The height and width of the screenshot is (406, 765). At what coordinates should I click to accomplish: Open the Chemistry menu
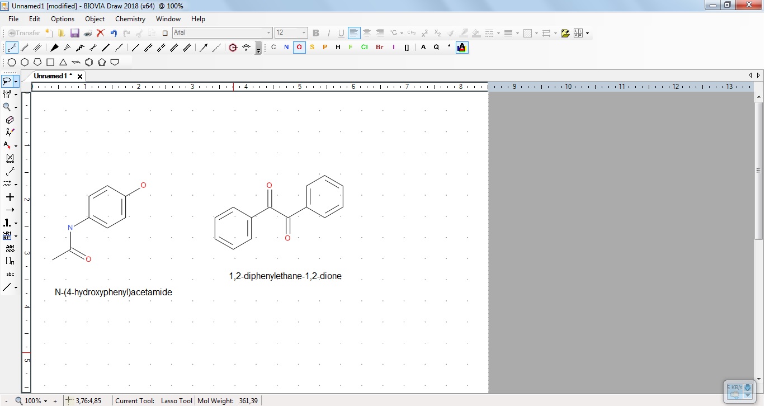coord(130,19)
